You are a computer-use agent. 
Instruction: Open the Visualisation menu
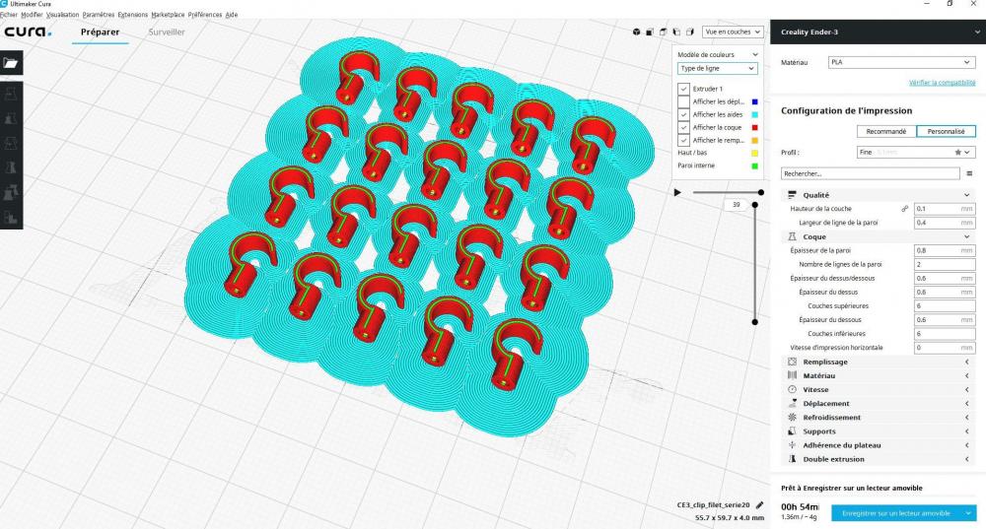pos(63,15)
